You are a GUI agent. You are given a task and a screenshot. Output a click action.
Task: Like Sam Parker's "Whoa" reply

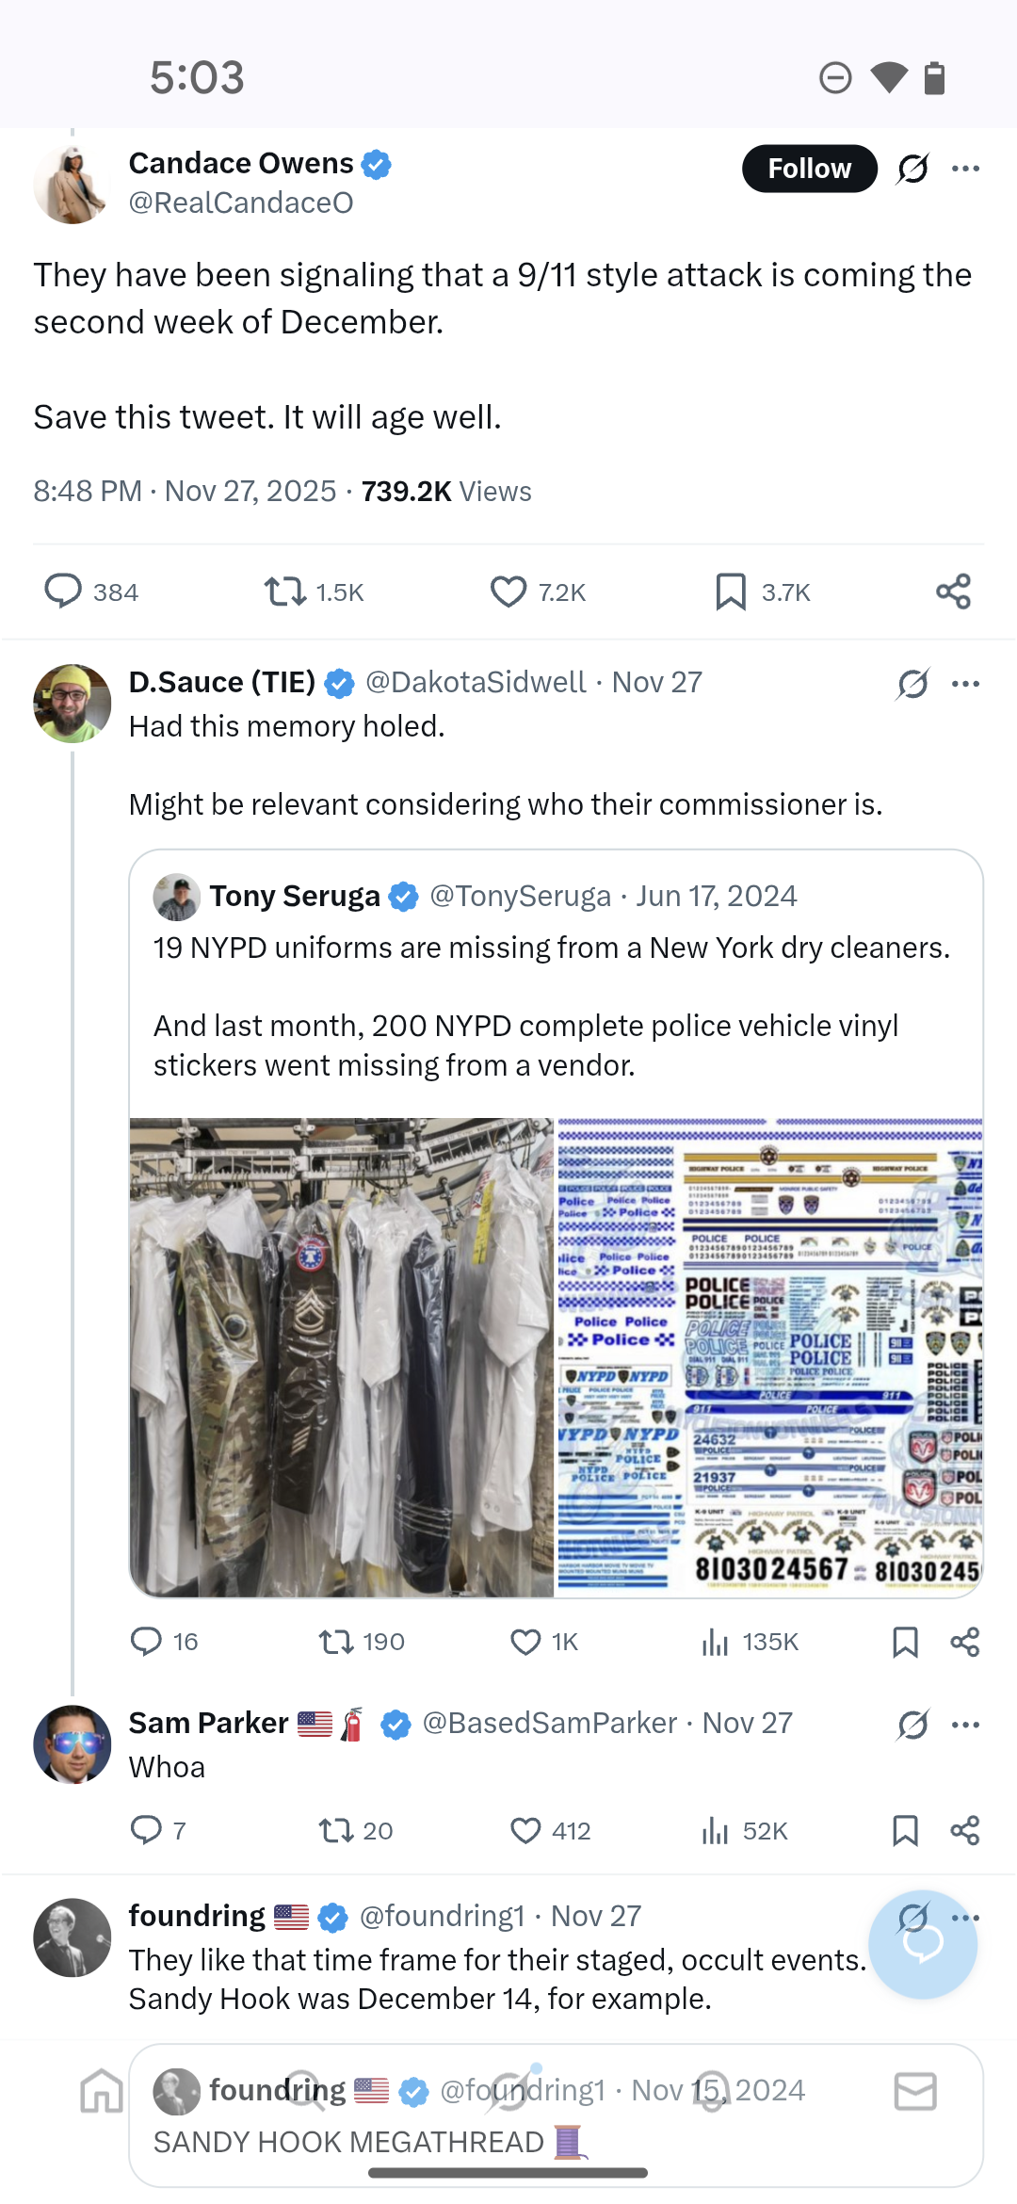pyautogui.click(x=525, y=1830)
